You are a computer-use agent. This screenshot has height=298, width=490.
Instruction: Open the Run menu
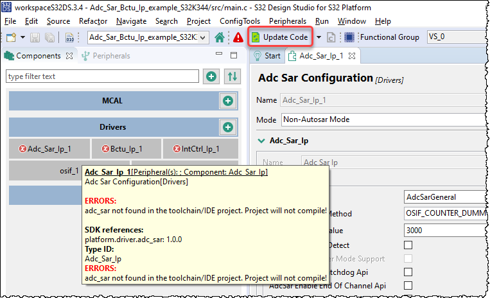coord(322,21)
